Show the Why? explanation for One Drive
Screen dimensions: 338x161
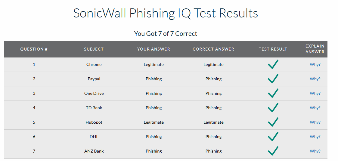pos(315,93)
